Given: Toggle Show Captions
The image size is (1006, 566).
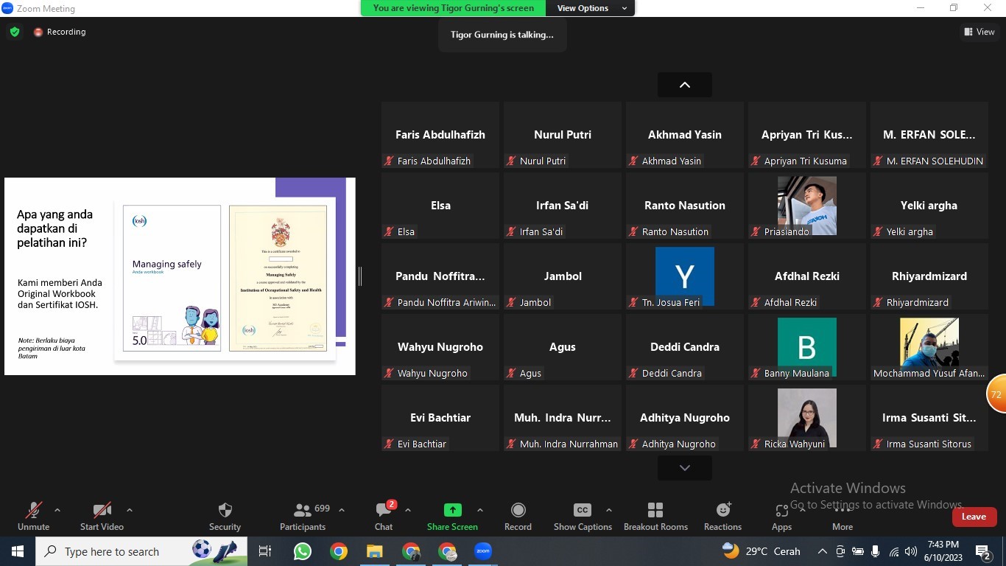Looking at the screenshot, I should point(583,511).
